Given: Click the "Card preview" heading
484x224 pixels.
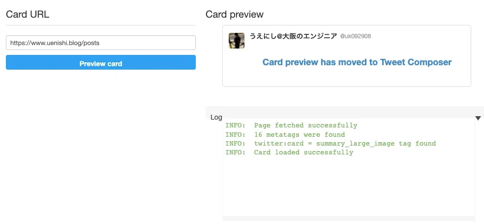Looking at the screenshot, I should tap(235, 14).
